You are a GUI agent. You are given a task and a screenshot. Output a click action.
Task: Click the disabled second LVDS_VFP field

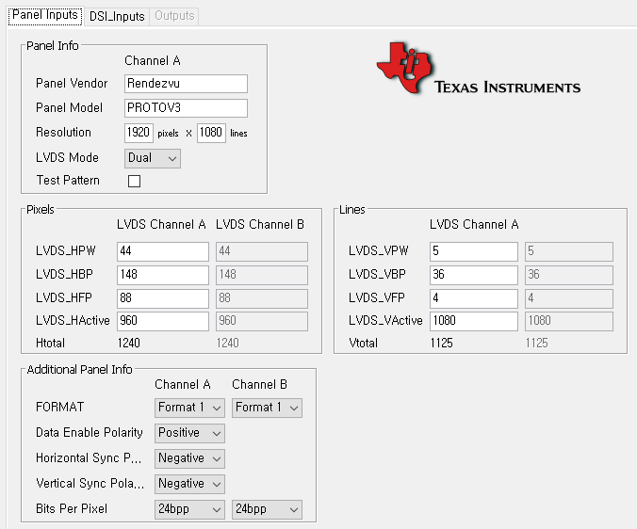(x=569, y=298)
